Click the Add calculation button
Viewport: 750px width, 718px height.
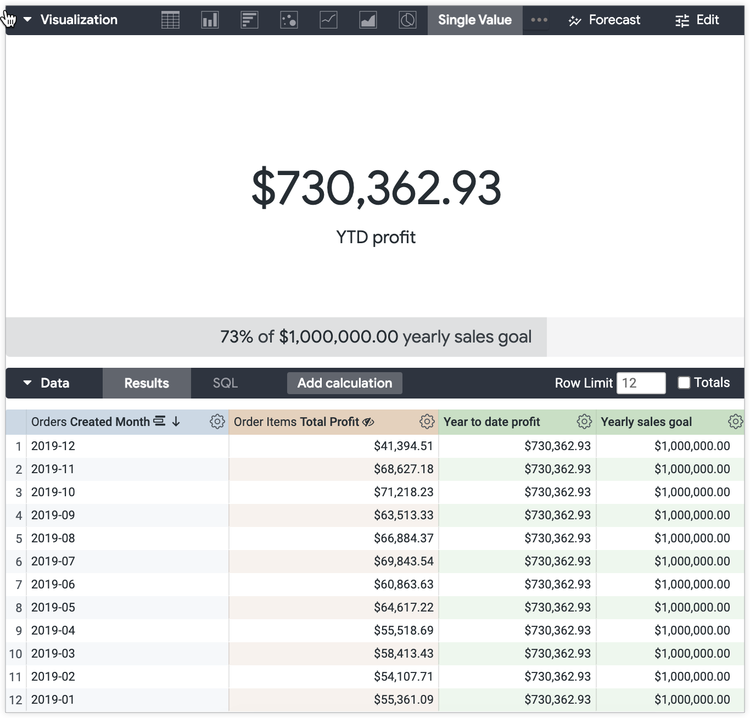pos(344,383)
